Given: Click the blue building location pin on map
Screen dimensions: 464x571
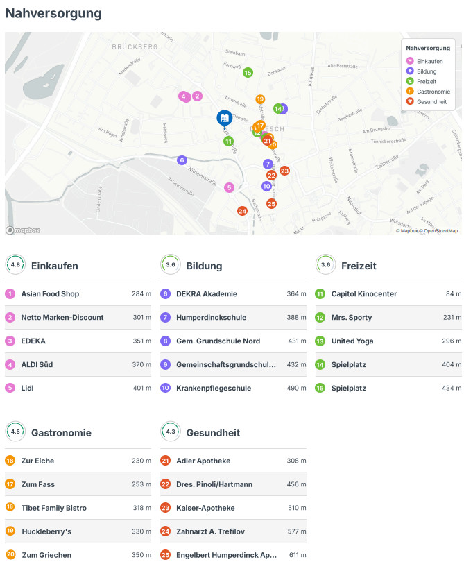Looking at the screenshot, I should click(x=224, y=119).
